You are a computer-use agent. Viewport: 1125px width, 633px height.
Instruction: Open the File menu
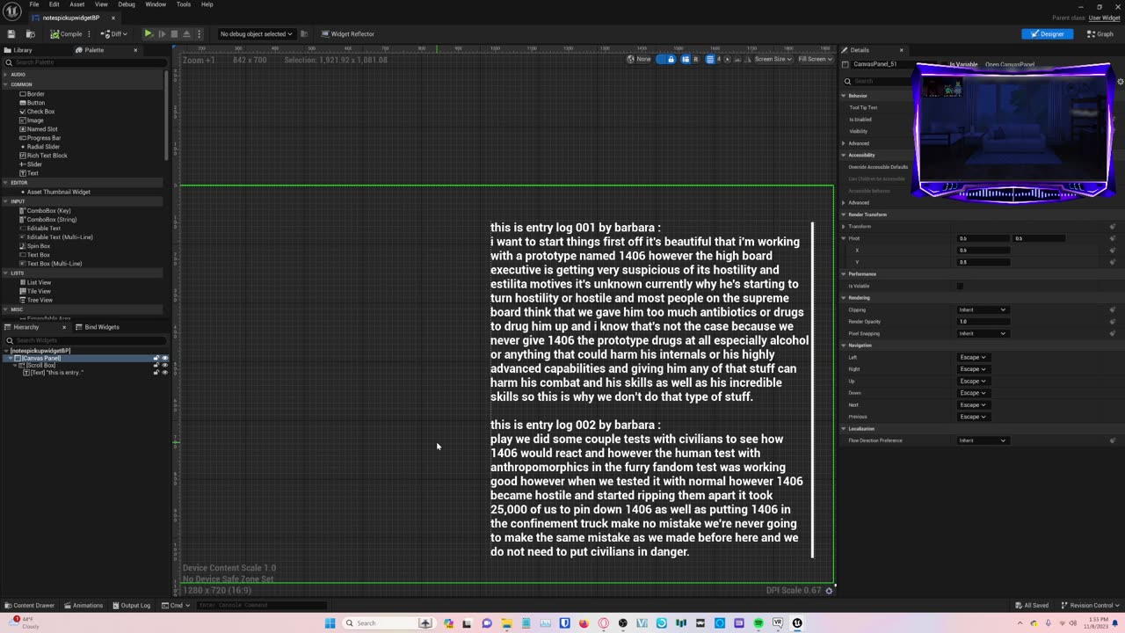pos(33,4)
